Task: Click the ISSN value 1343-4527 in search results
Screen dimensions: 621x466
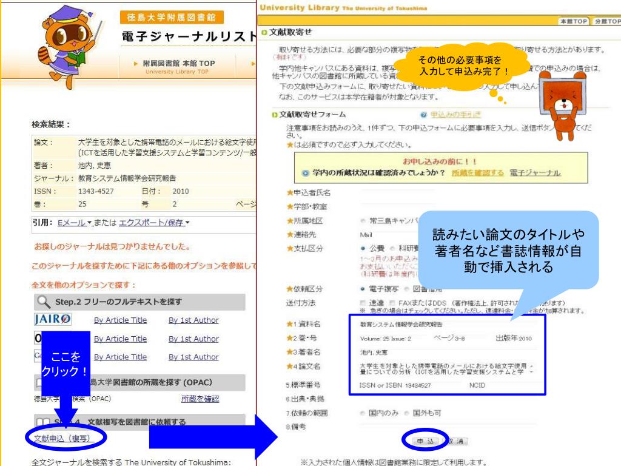Action: pyautogui.click(x=96, y=191)
